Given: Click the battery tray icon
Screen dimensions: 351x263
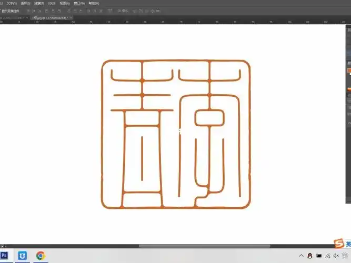Looking at the screenshot, I should (319, 256).
